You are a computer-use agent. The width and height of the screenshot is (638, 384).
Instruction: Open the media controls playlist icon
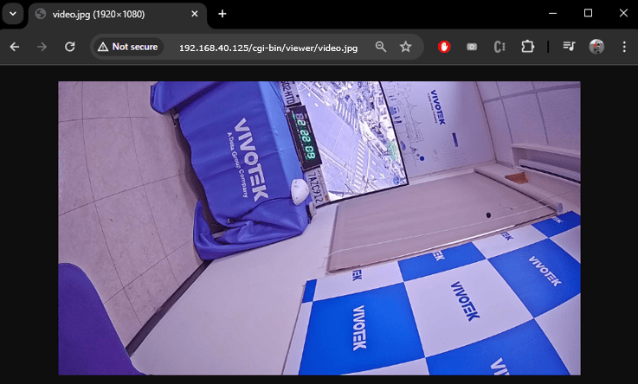(x=569, y=47)
